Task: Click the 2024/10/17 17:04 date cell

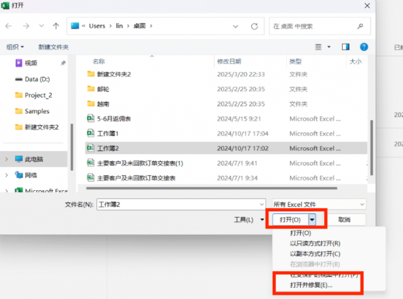Action: [242, 134]
